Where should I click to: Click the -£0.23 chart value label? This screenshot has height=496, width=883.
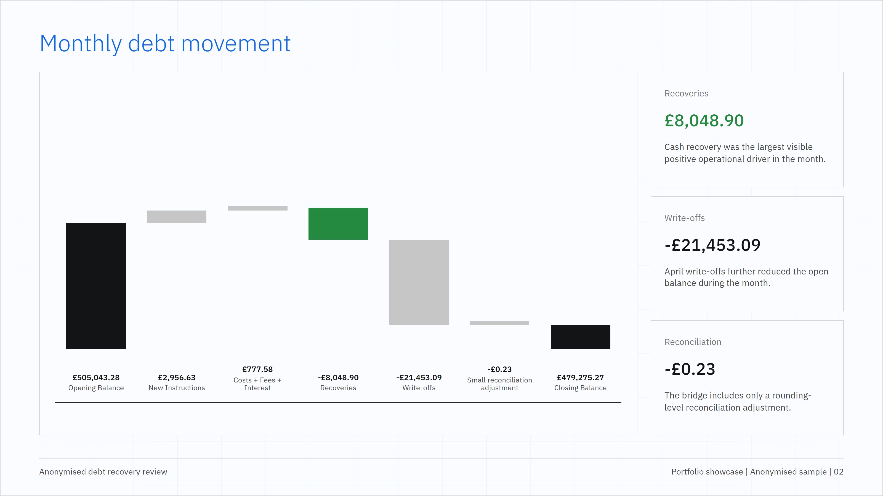(x=499, y=369)
